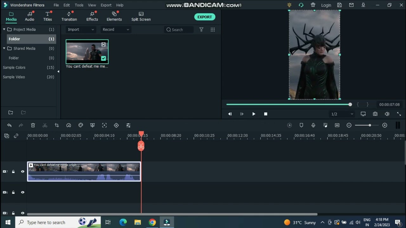Click the EXPORT button
This screenshot has width=406, height=228.
205,17
